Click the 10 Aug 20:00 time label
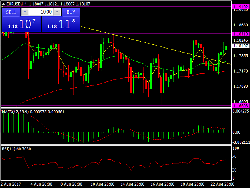The height and width of the screenshot is (188, 250). [102, 184]
